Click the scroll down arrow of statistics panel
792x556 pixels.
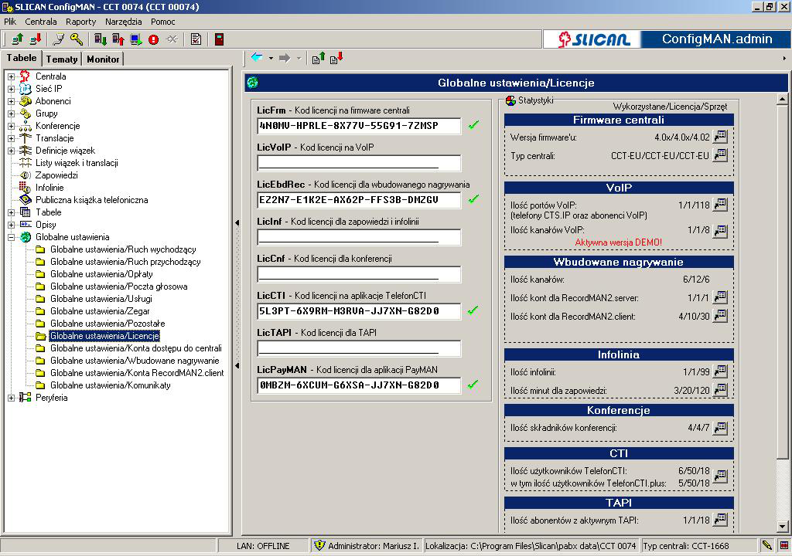pos(782,526)
